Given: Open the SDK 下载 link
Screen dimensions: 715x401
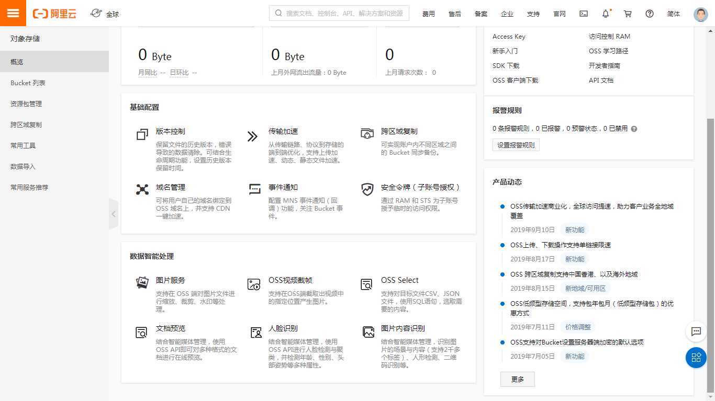Looking at the screenshot, I should click(506, 66).
